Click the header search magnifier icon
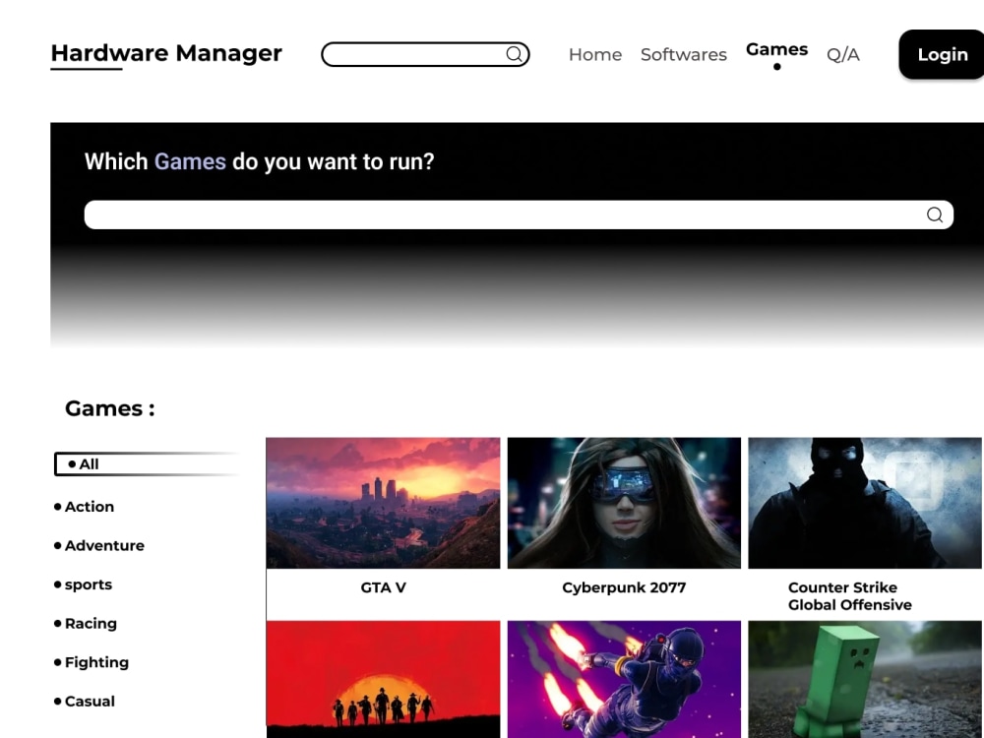The height and width of the screenshot is (738, 984). click(x=514, y=54)
